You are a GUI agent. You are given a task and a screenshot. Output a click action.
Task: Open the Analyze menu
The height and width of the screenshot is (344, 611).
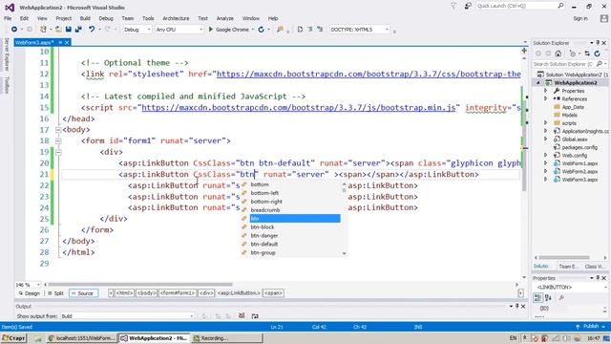(x=225, y=18)
